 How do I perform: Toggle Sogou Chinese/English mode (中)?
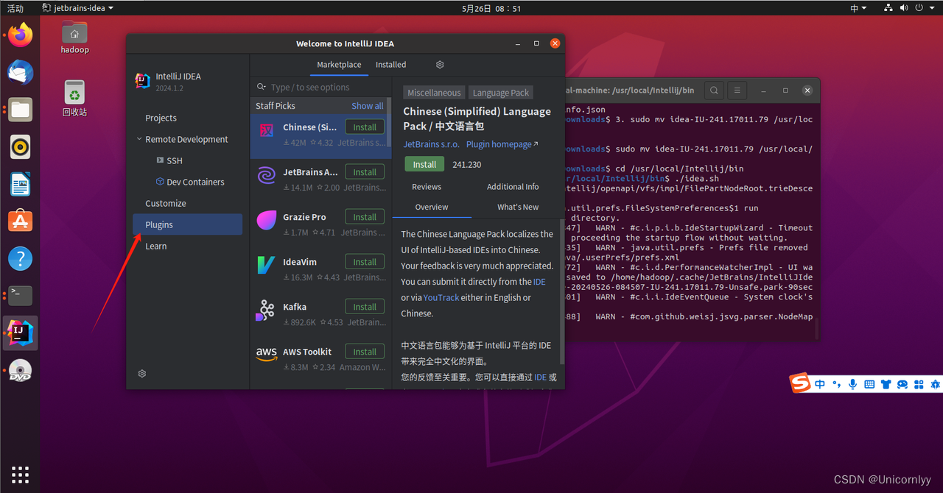coord(820,384)
